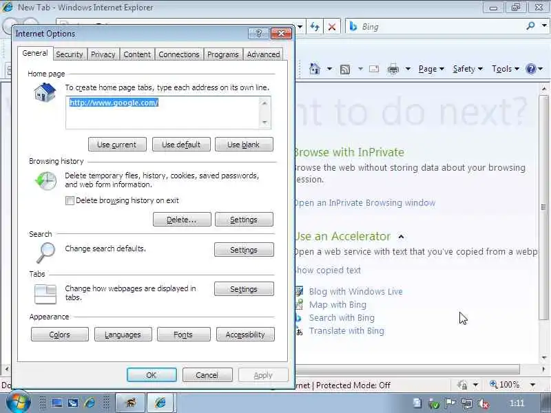Click Show Desktop icon in quick launch
The width and height of the screenshot is (551, 413).
pyautogui.click(x=57, y=403)
